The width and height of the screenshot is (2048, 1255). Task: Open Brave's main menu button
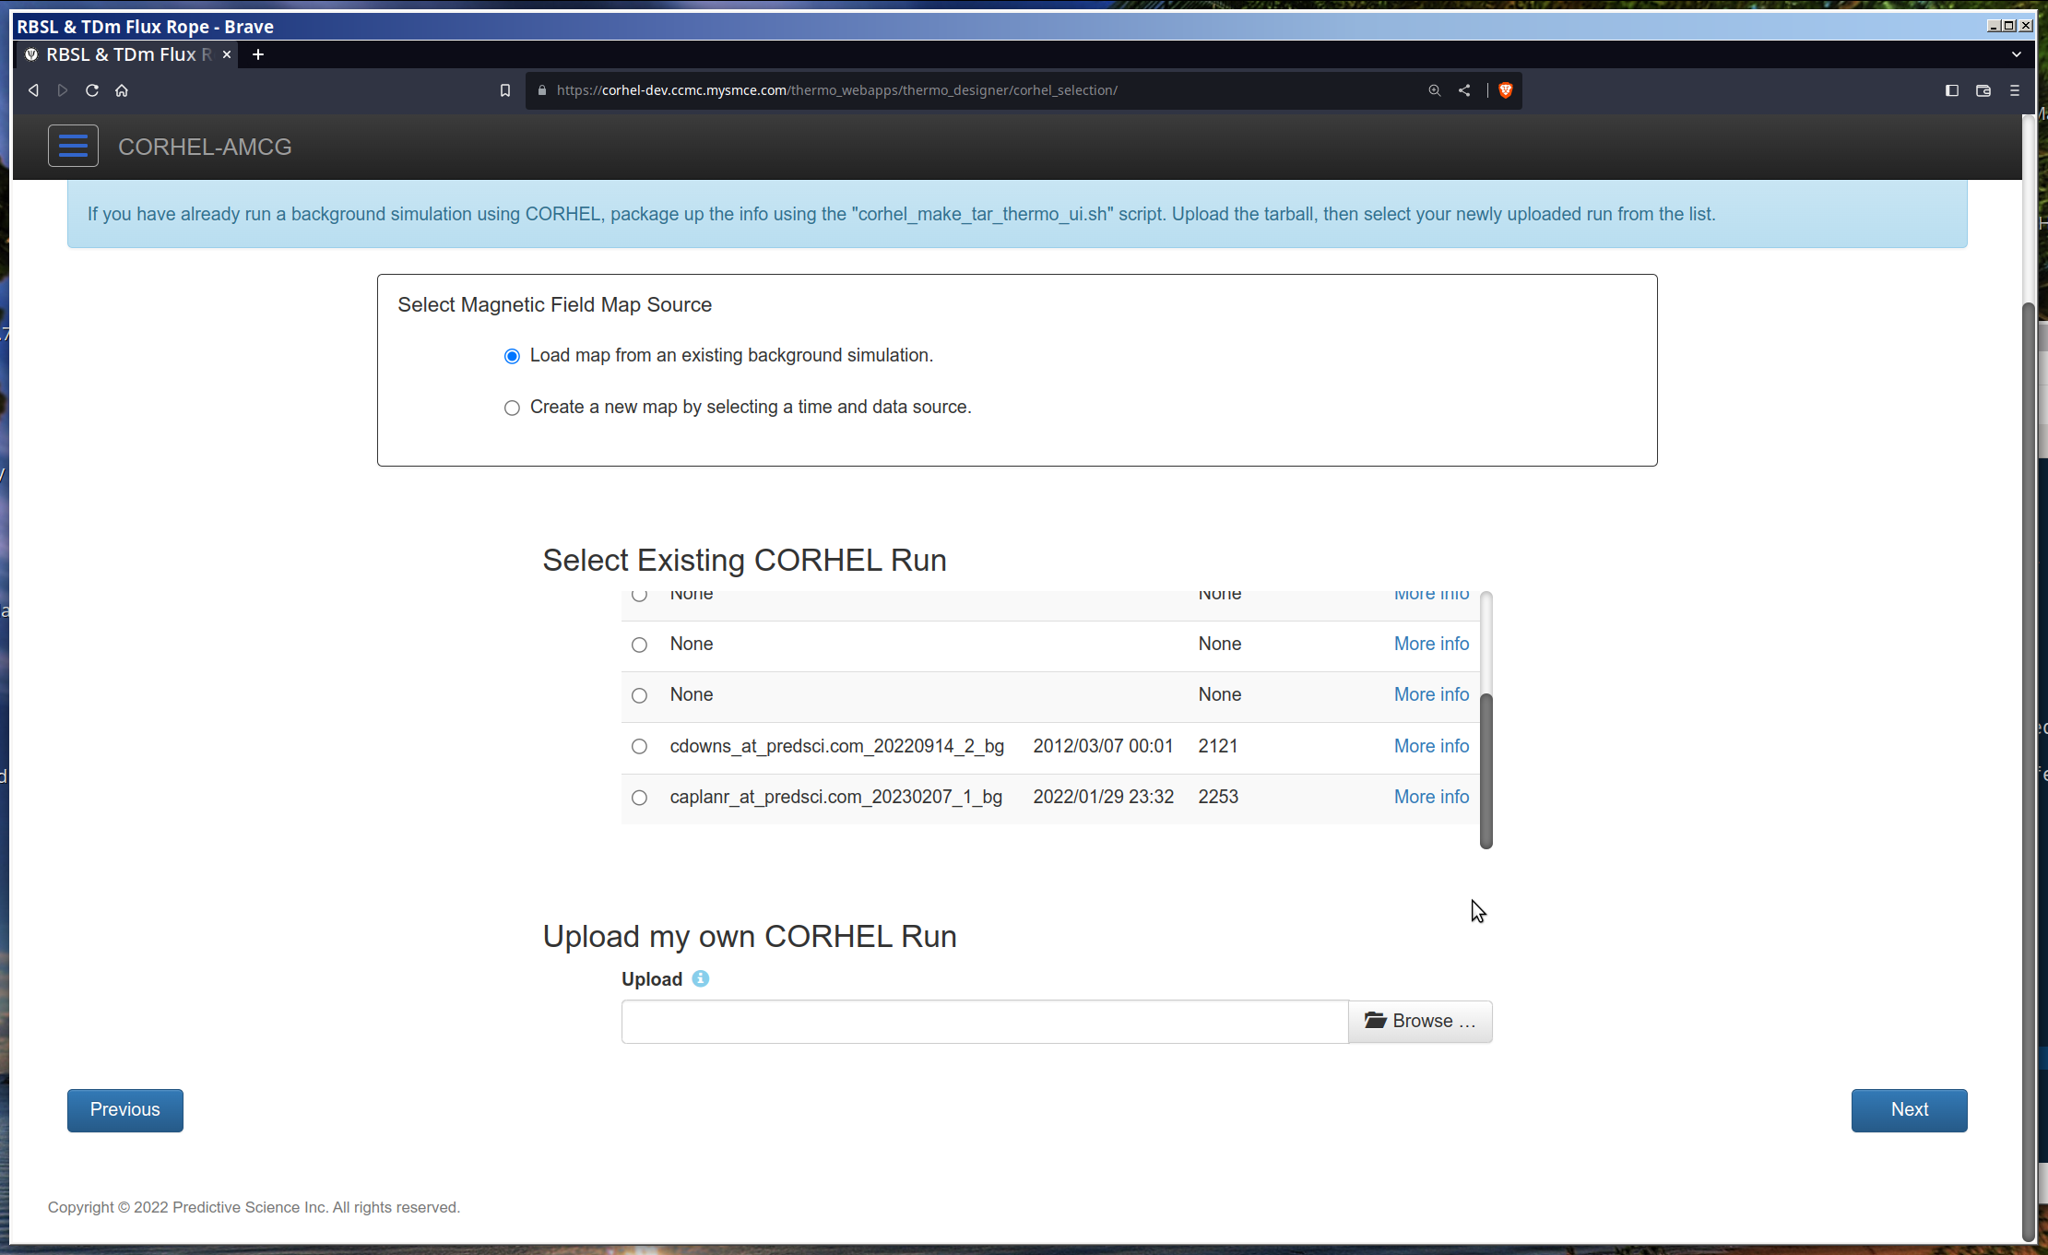(2014, 90)
